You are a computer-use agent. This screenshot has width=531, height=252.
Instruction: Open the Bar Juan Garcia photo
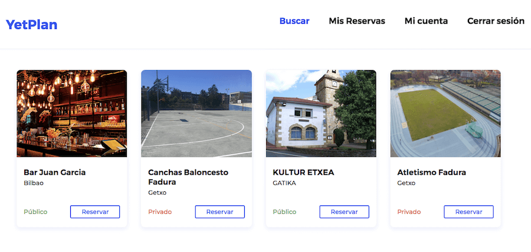[x=72, y=114]
